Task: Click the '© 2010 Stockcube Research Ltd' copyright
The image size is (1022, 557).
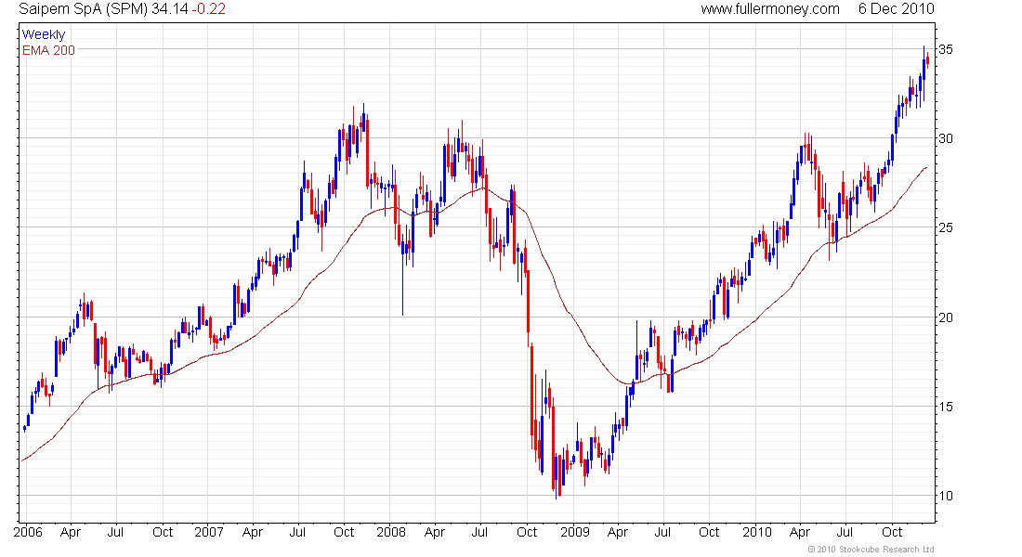Action: point(871,550)
